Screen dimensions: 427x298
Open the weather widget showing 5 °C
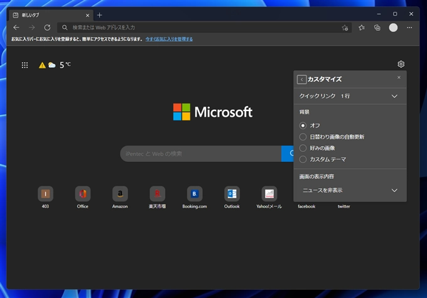55,65
